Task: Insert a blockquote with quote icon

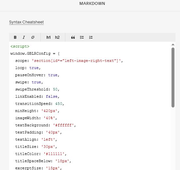Action: coord(73,37)
